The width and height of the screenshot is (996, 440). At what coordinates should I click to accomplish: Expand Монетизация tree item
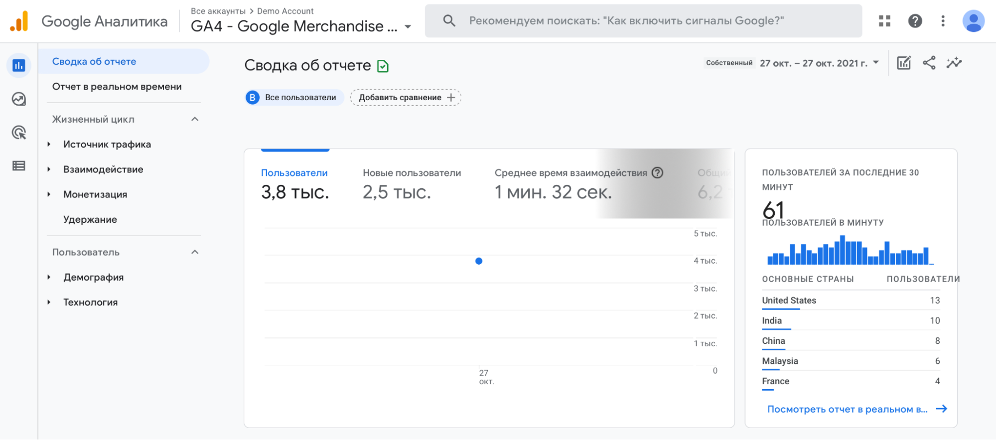coord(49,194)
